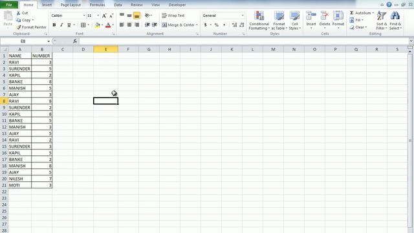Increase decimal places

[234, 25]
